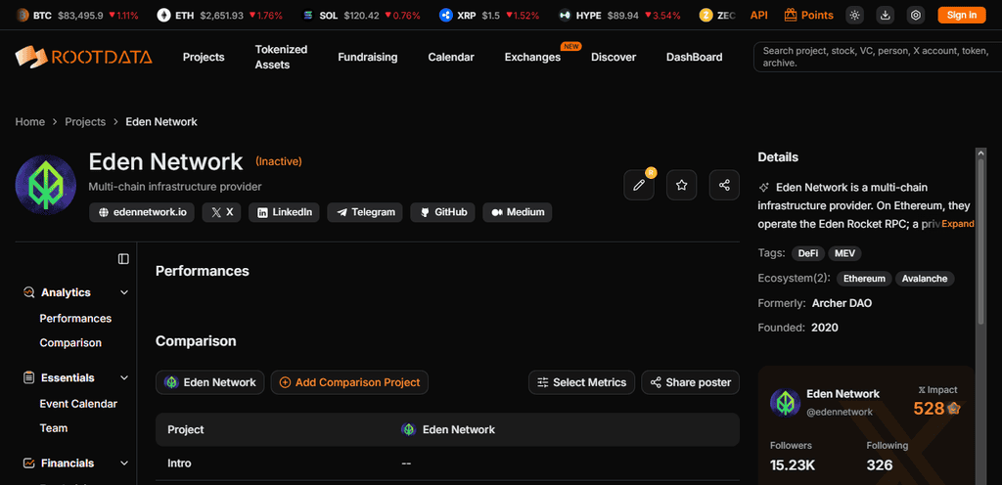Open the Projects menu

click(x=204, y=57)
